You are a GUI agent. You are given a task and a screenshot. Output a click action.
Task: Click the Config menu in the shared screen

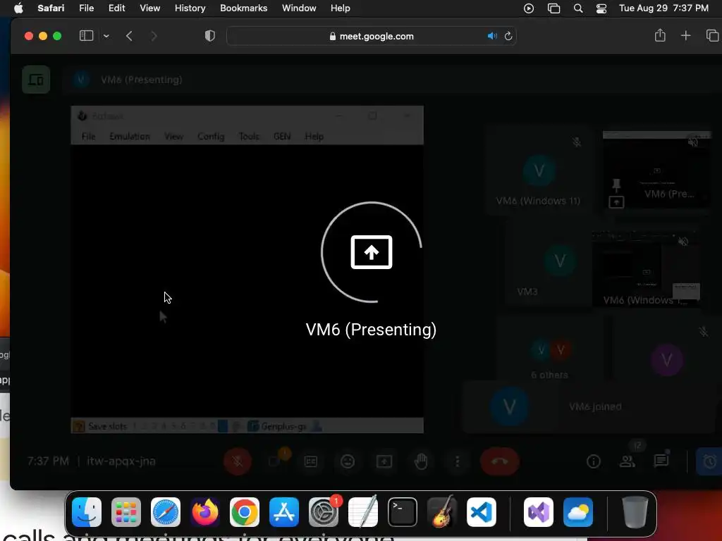211,136
